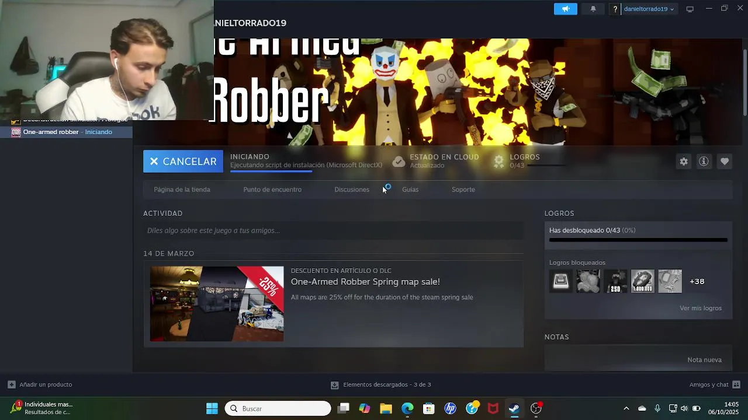Open Microsoft Edge from the taskbar
748x420 pixels.
[407, 408]
